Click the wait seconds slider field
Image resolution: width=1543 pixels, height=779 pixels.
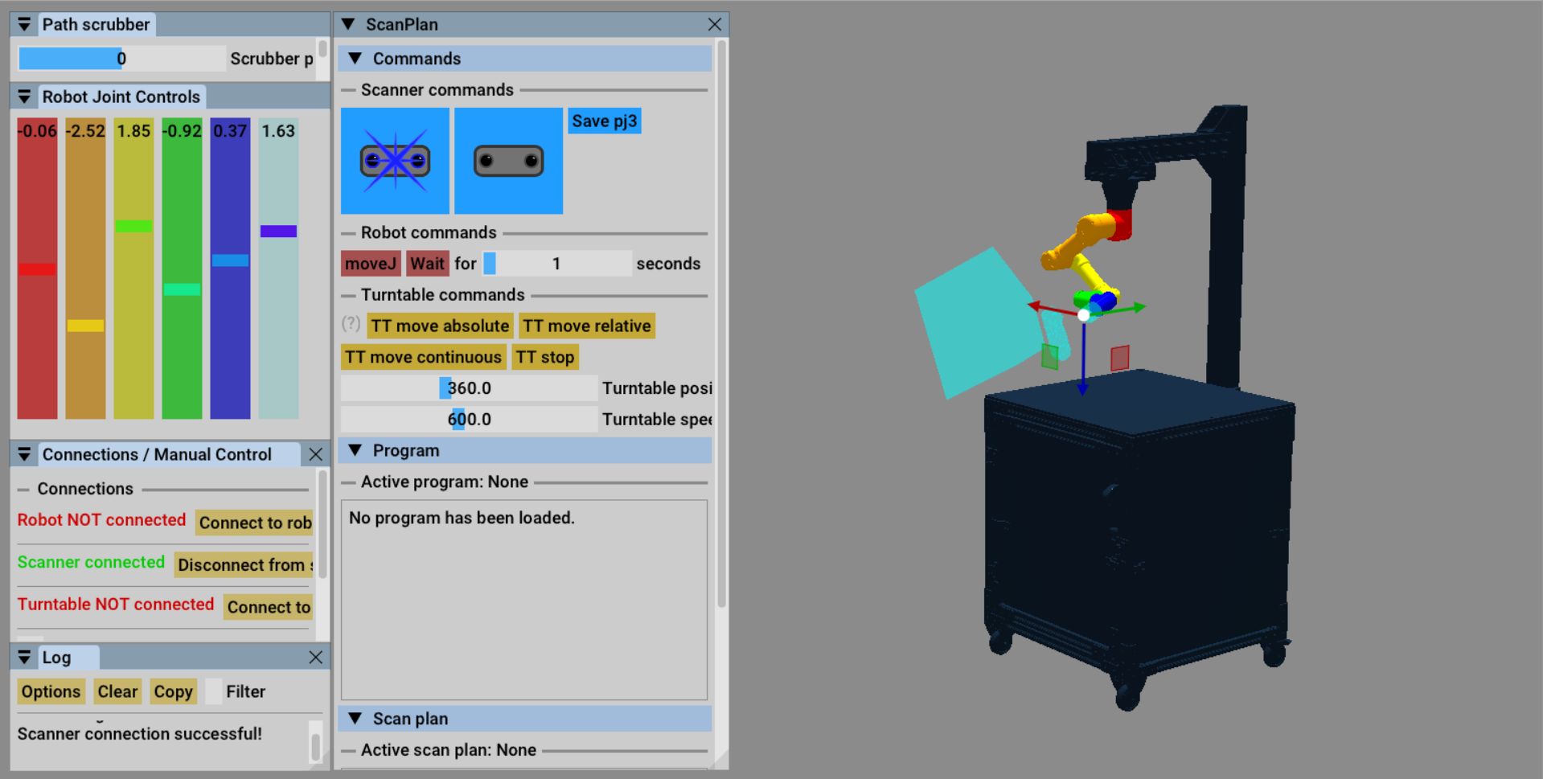pyautogui.click(x=556, y=264)
